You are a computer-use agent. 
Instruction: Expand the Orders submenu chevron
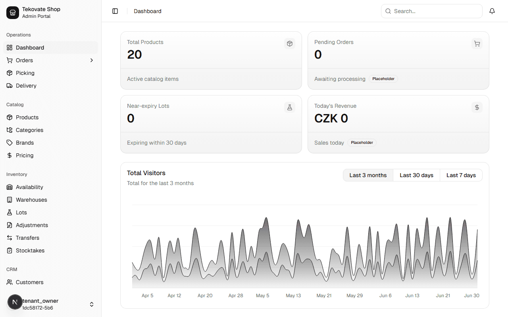click(x=92, y=60)
